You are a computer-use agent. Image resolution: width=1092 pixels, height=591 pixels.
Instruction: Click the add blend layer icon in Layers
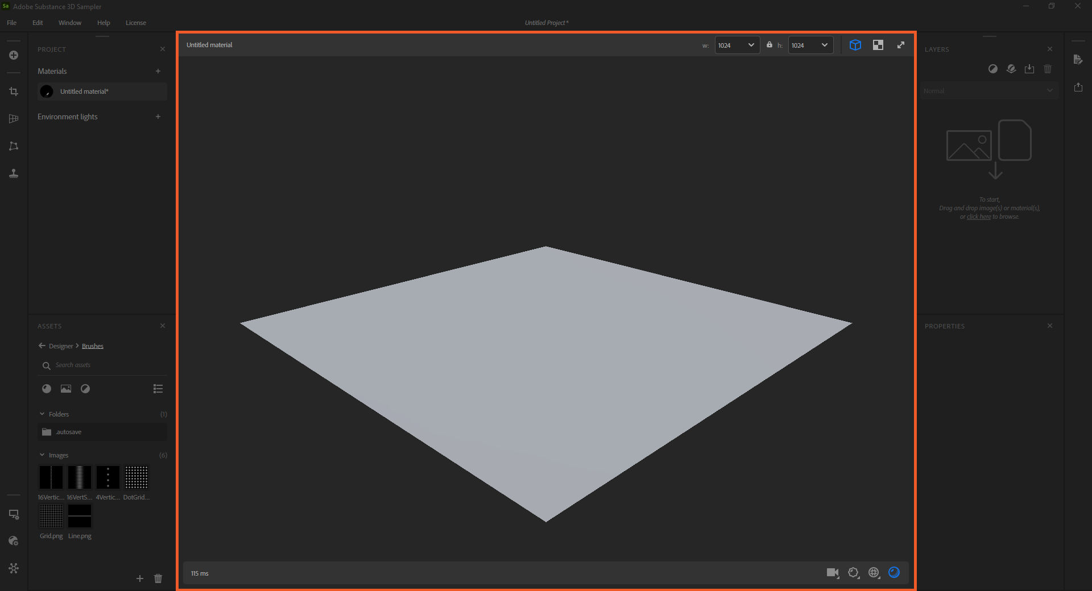click(x=1011, y=69)
